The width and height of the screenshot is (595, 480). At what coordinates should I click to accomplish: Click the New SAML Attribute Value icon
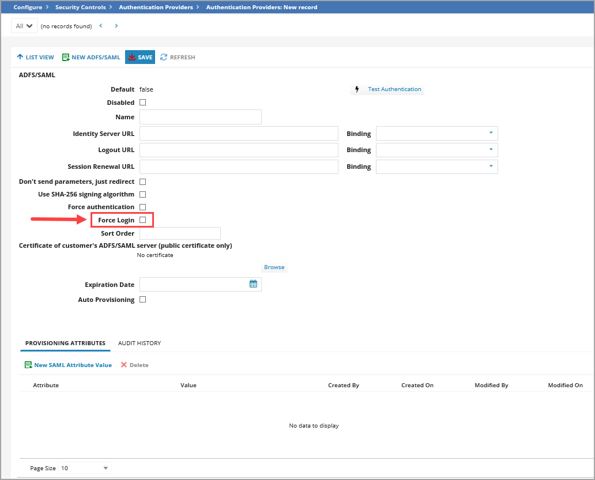coord(28,365)
